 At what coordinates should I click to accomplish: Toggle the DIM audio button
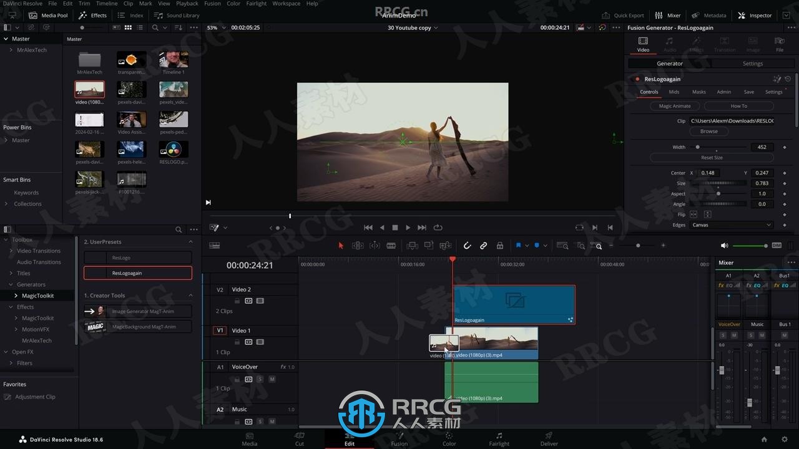[x=777, y=246]
